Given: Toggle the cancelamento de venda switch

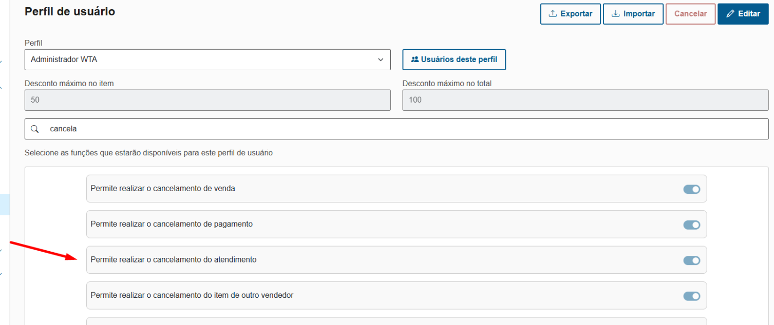Looking at the screenshot, I should 691,189.
